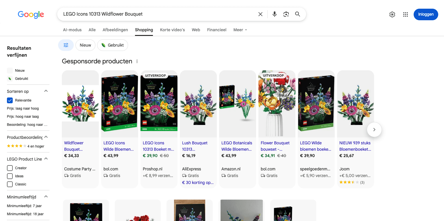Open the LEGO Botanicals Wilde Bloemen link

coord(237,146)
